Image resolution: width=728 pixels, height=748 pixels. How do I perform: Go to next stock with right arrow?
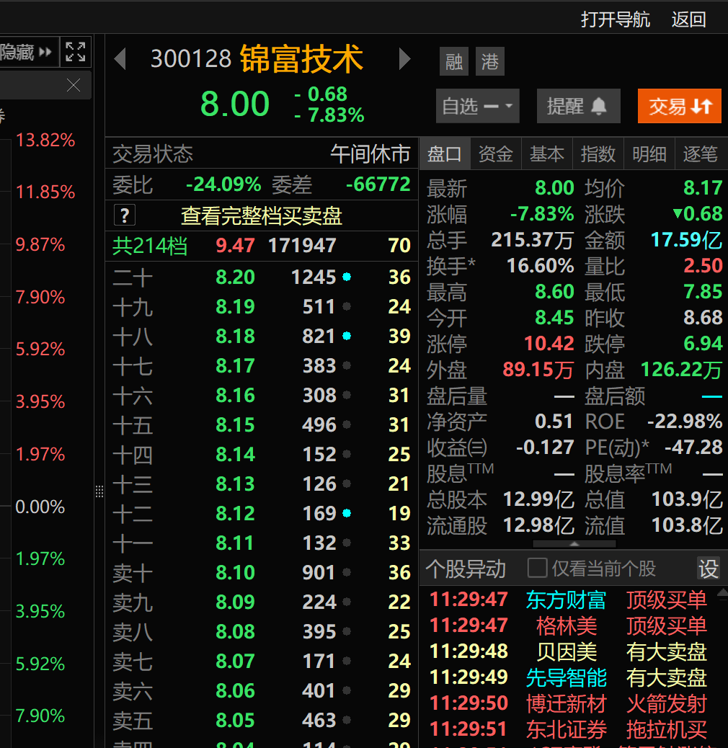point(404,59)
